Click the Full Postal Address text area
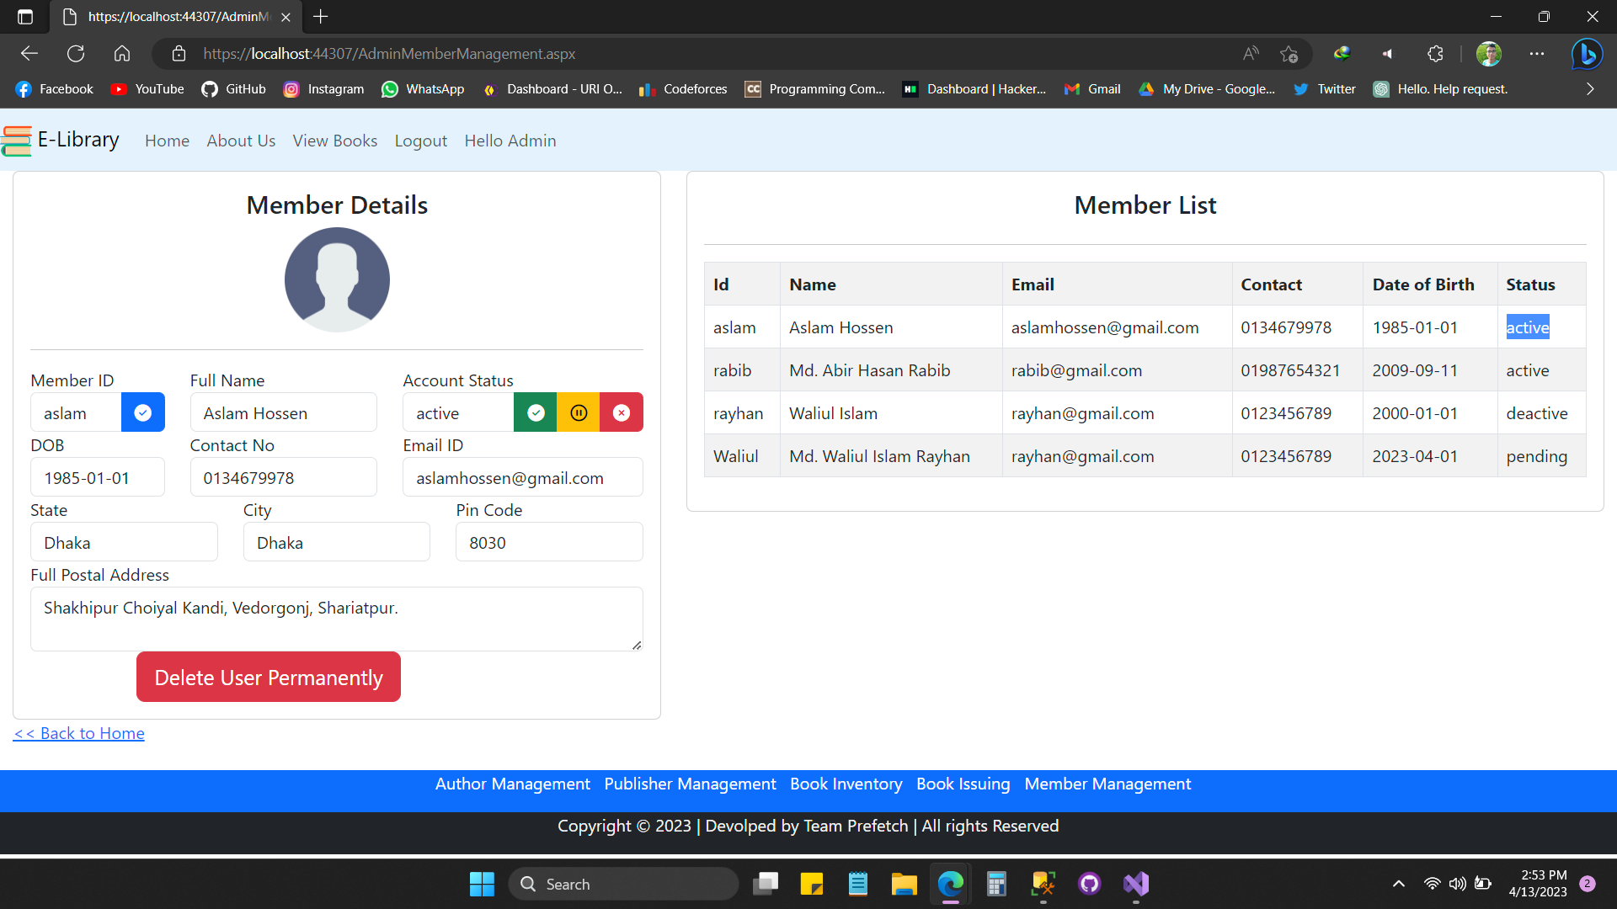 pos(336,618)
